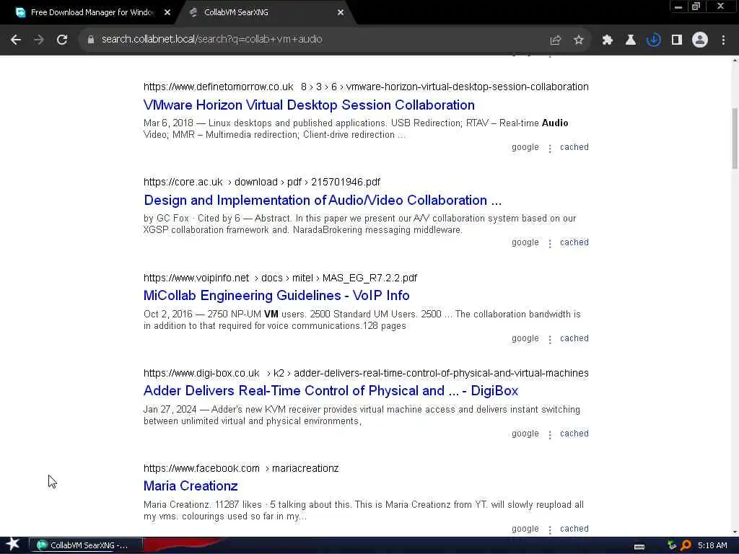Open the star start menu button

point(13,545)
